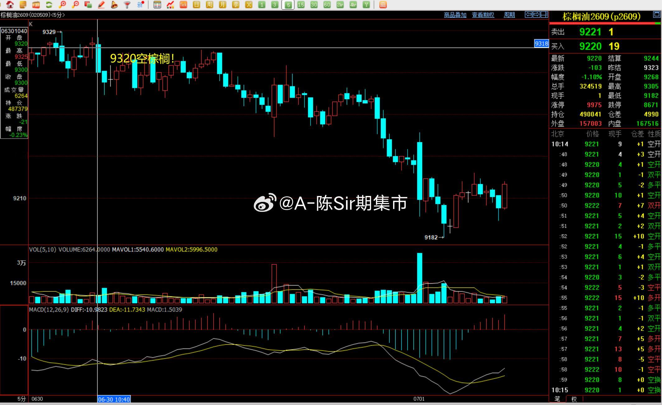Toggle the side panel layout icon
The width and height of the screenshot is (662, 405).
(544, 15)
